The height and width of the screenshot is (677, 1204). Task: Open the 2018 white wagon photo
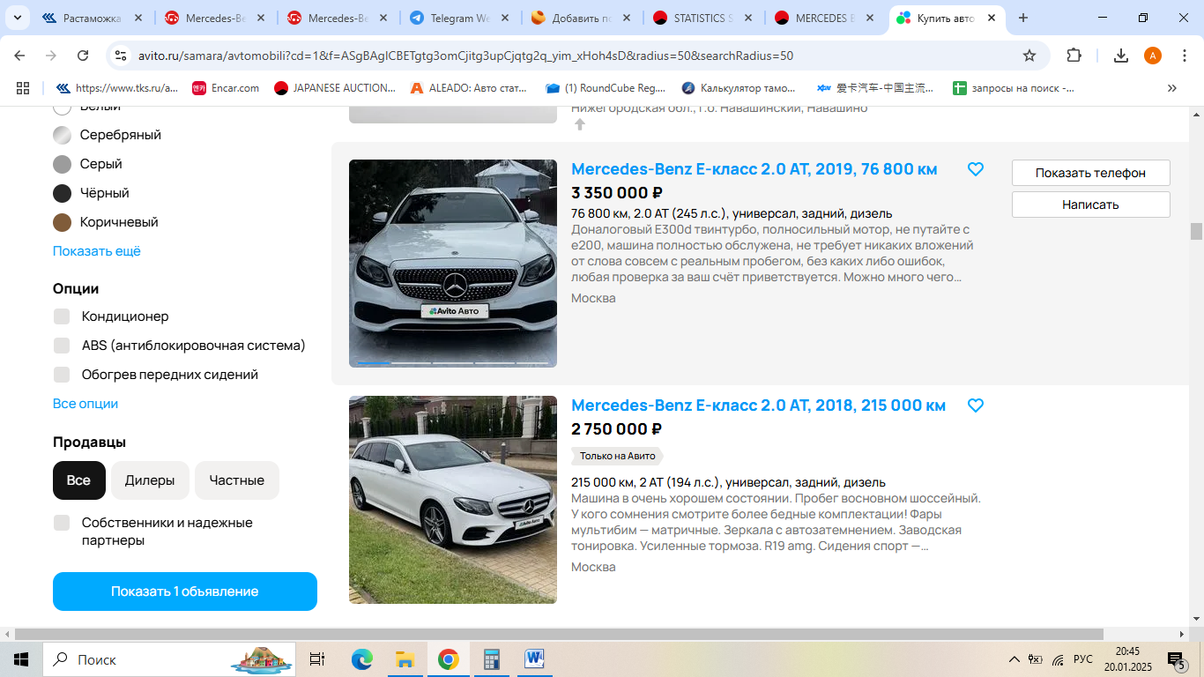(x=453, y=500)
